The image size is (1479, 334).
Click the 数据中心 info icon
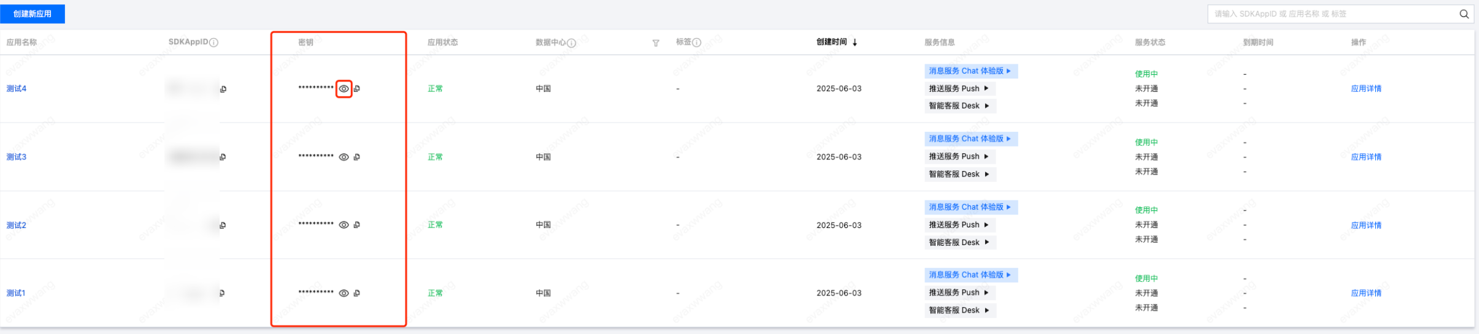tap(571, 43)
